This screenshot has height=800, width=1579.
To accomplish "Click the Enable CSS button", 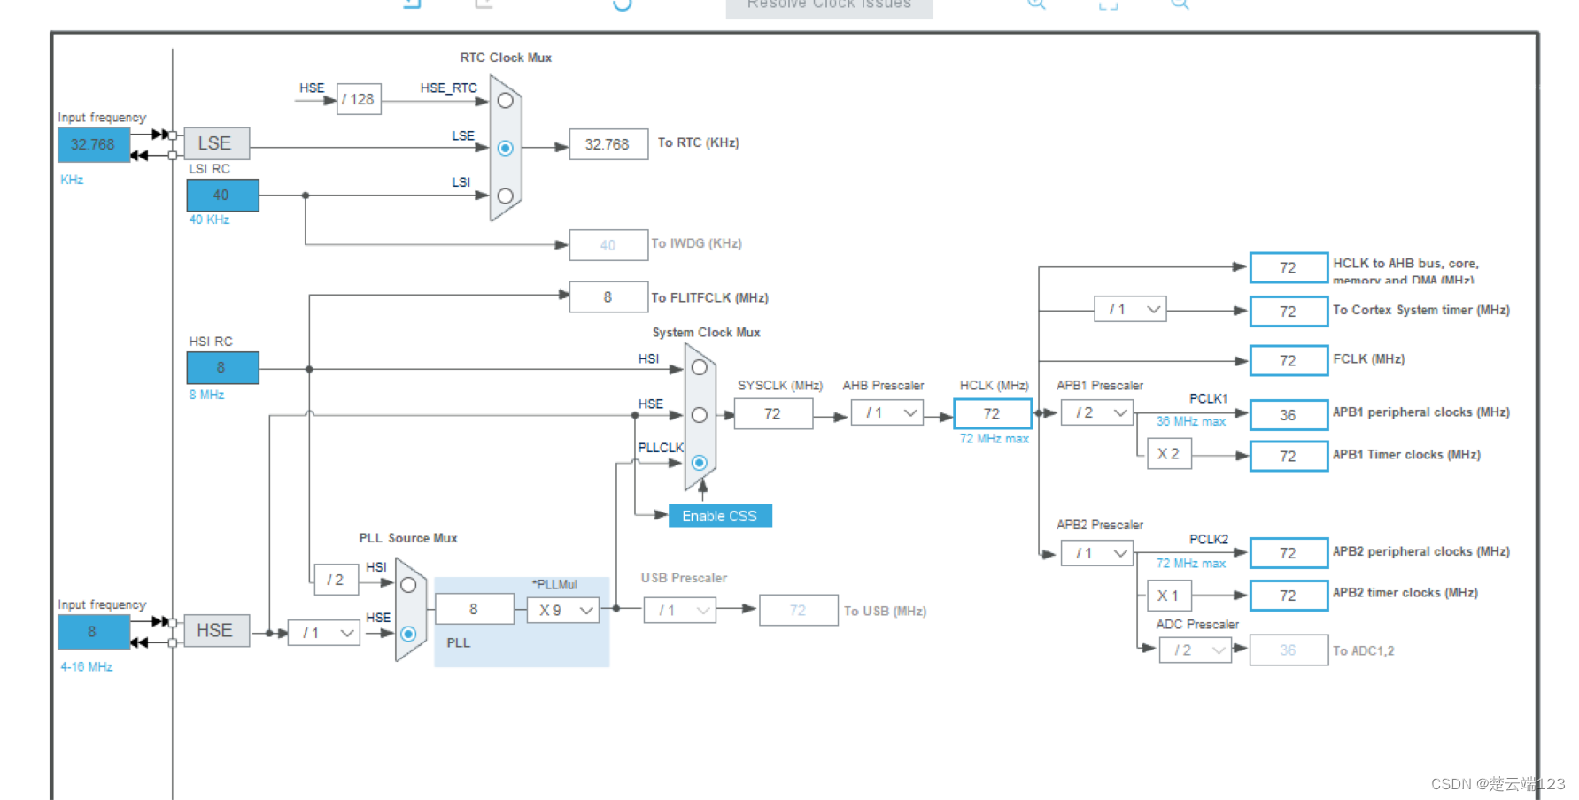I will [720, 516].
